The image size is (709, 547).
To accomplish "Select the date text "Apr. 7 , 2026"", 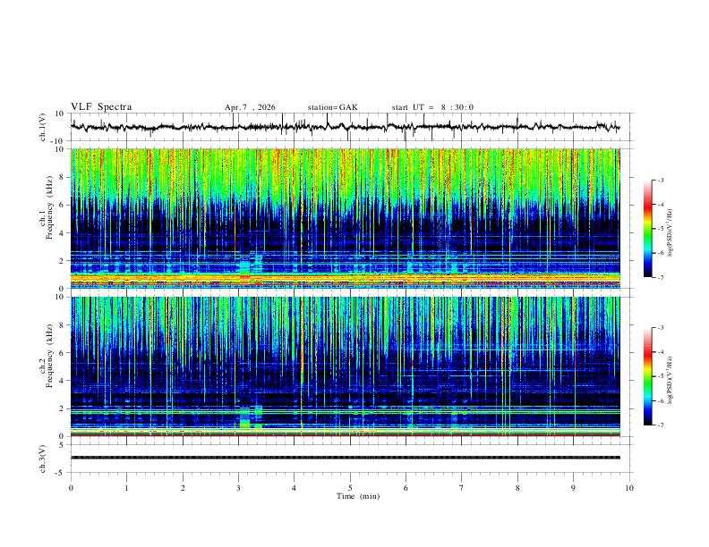I will click(x=250, y=107).
